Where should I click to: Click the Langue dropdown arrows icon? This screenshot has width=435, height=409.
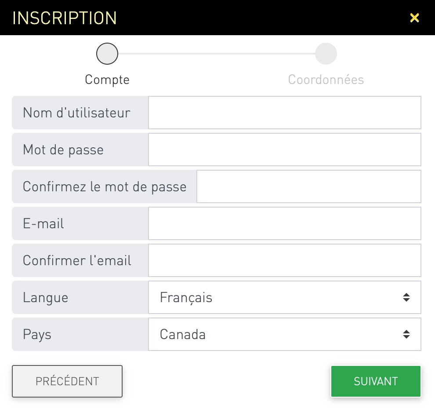coord(406,297)
